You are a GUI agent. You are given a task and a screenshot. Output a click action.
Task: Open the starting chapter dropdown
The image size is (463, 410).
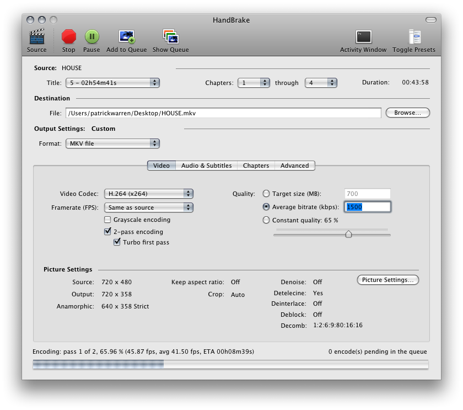pos(254,83)
